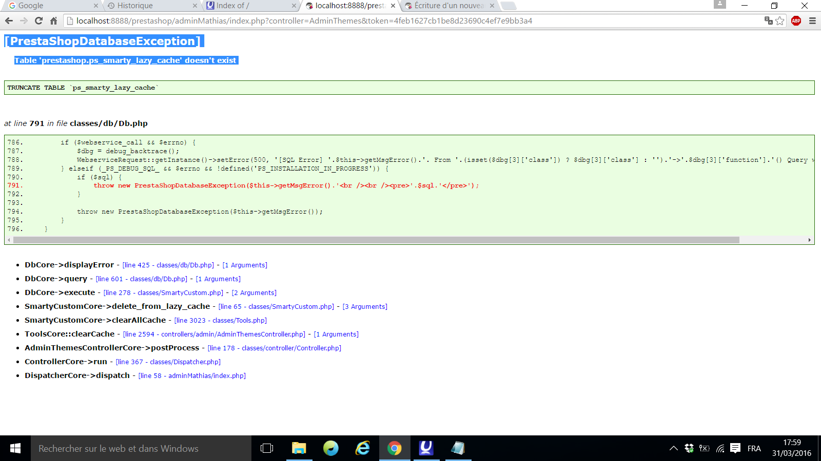Expand arguments for ToolsCore::clearCache

coord(336,334)
